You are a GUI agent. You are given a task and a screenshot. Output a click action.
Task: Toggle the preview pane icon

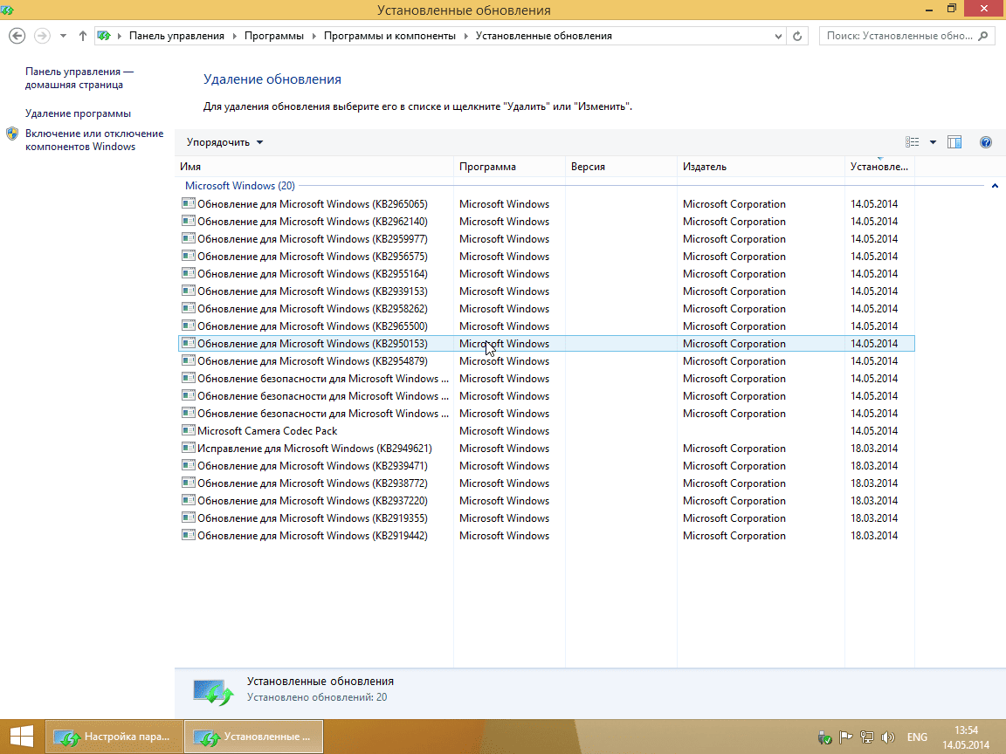click(x=954, y=142)
